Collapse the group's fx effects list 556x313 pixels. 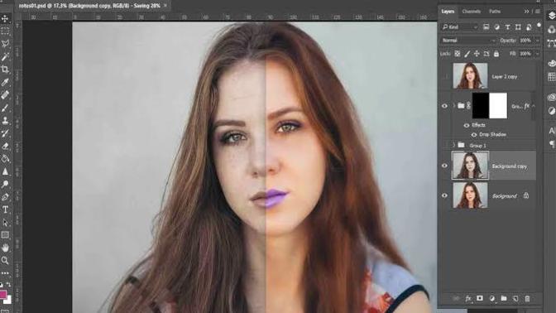(534, 106)
